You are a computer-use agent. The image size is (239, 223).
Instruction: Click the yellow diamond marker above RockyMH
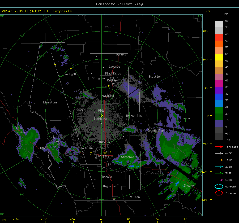(71, 69)
